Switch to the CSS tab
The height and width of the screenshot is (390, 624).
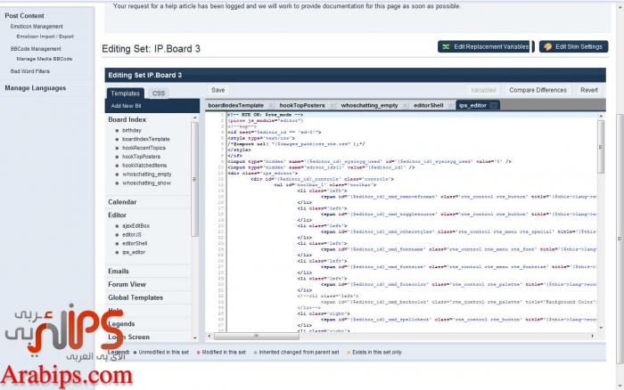tap(159, 93)
